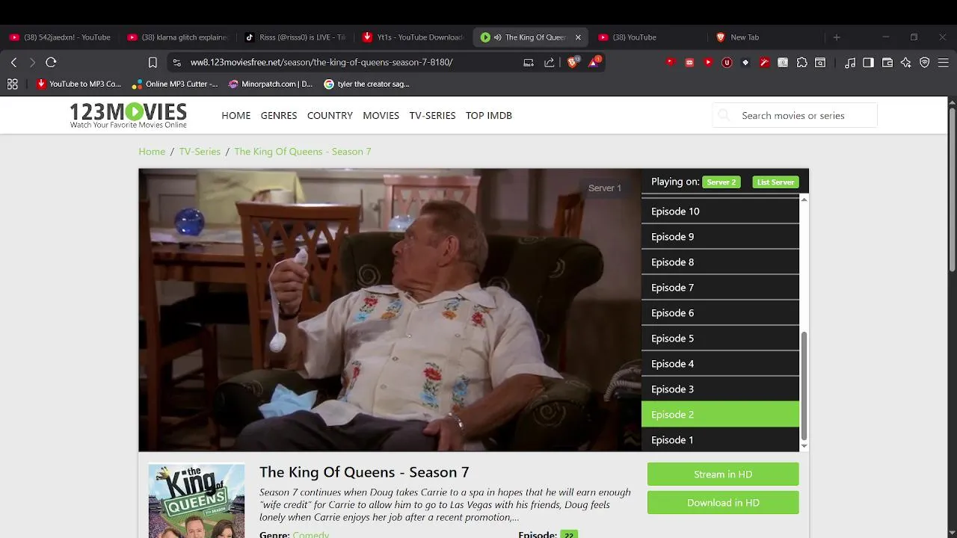Open the apps grid icon on bookmarks bar
957x538 pixels.
tap(12, 84)
